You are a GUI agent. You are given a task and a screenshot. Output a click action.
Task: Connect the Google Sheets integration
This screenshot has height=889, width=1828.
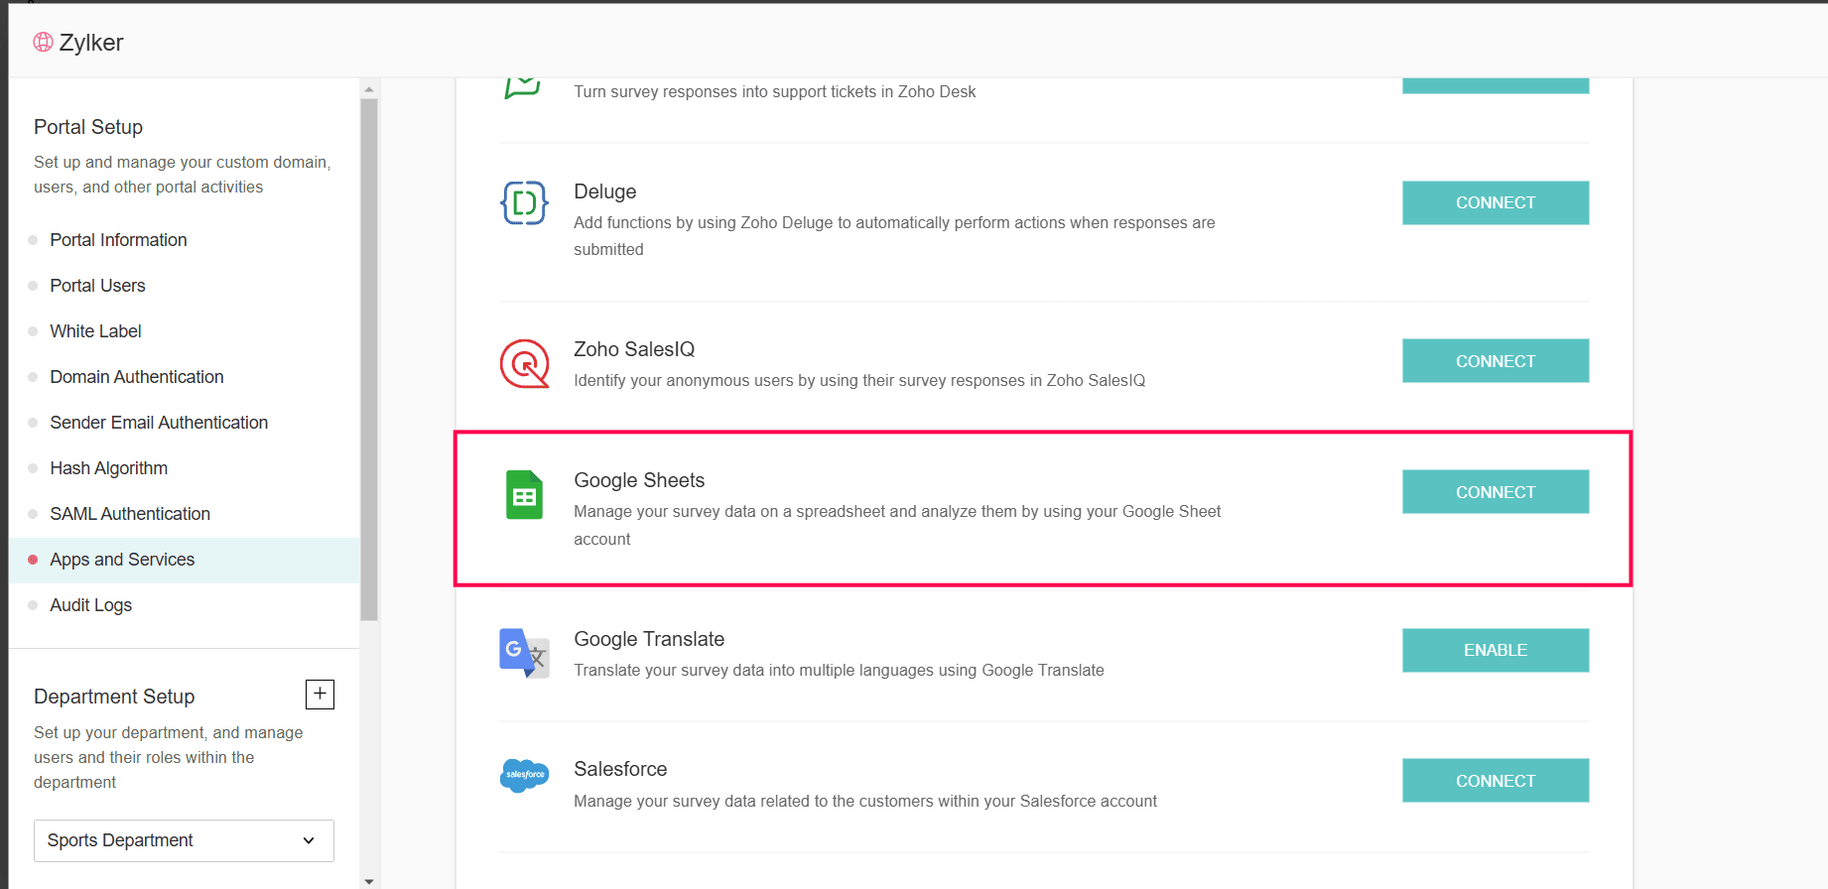point(1495,492)
